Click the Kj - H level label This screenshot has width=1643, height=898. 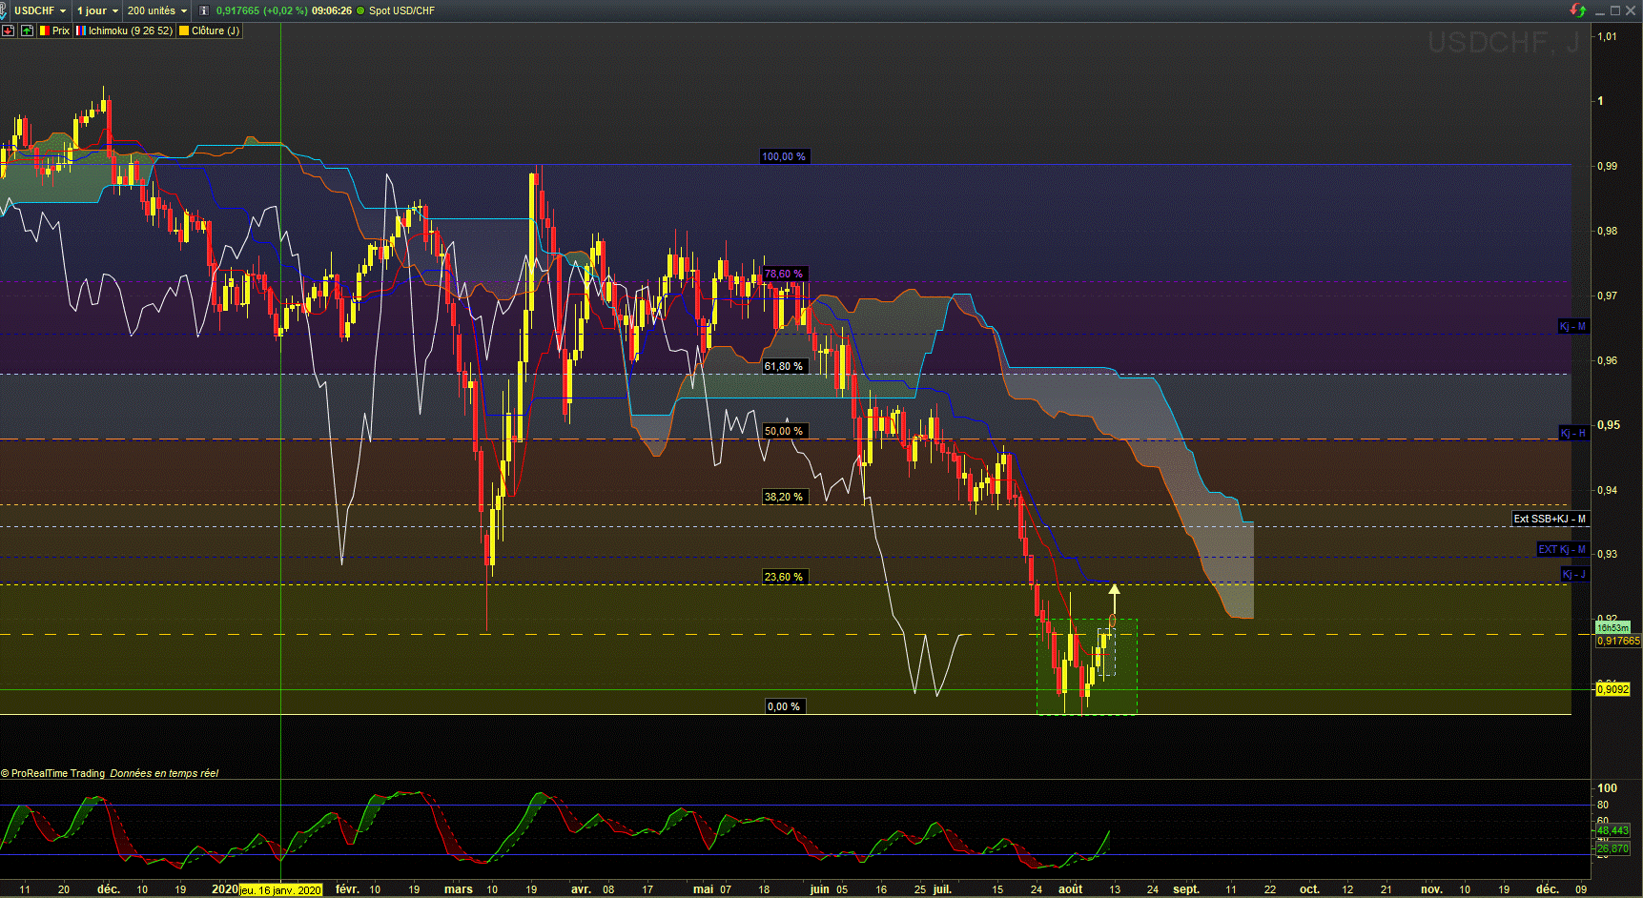click(x=1572, y=434)
